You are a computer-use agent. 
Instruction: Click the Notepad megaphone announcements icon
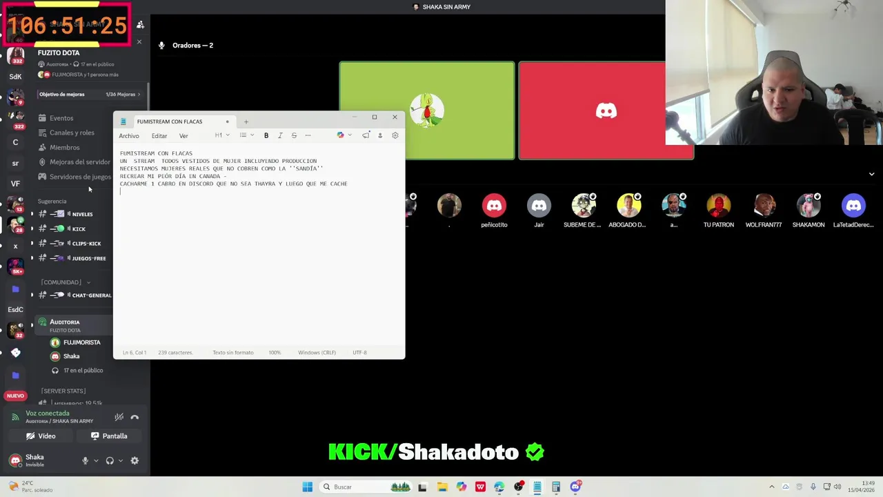tap(366, 135)
